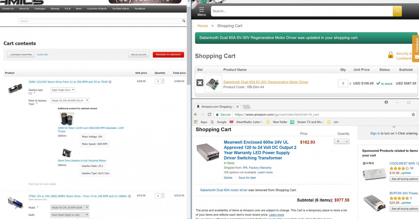This screenshot has height=219, width=419.
Task: Open the Gearbox type Right Angle Drive dropdown
Action: click(x=63, y=90)
